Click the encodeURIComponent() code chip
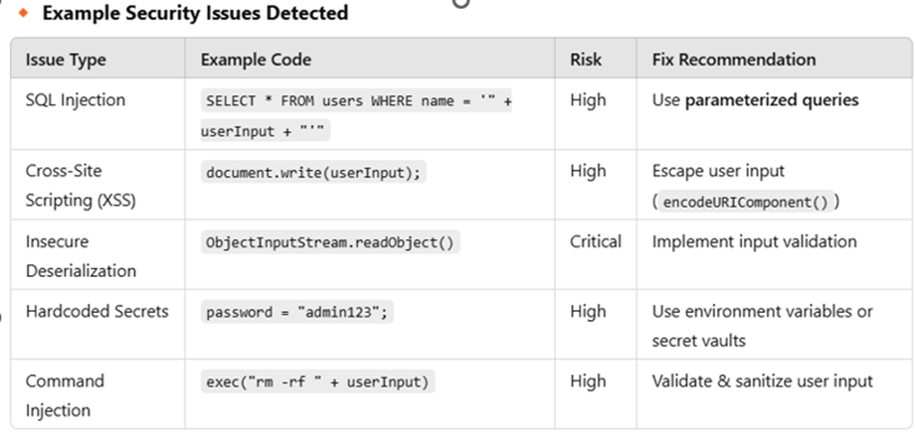This screenshot has width=916, height=443. point(746,202)
